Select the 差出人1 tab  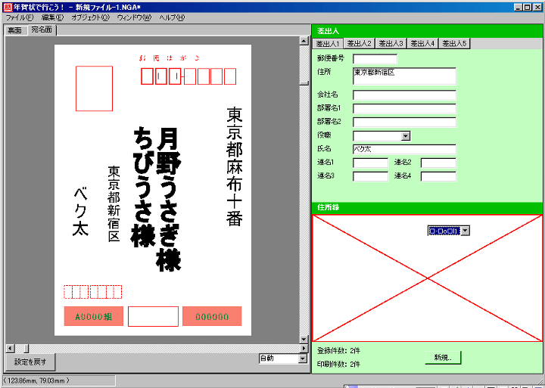pyautogui.click(x=328, y=43)
